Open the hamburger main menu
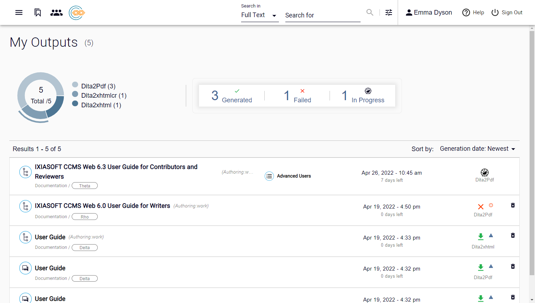Screen dimensions: 535x303 click(19, 12)
